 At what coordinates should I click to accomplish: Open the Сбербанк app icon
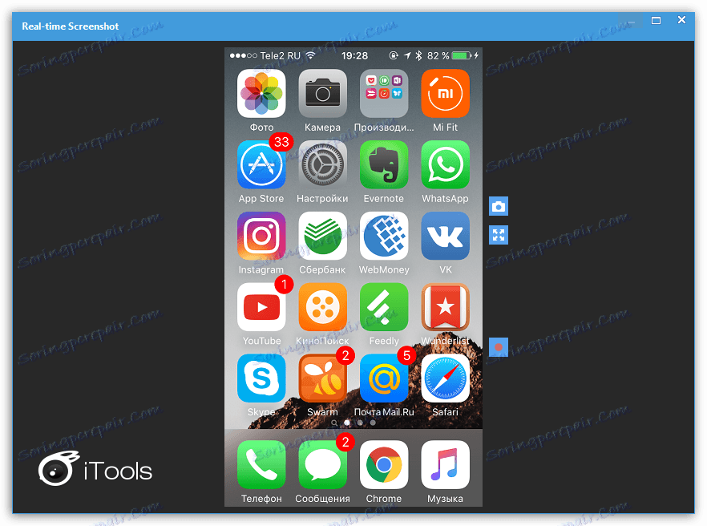tap(323, 236)
